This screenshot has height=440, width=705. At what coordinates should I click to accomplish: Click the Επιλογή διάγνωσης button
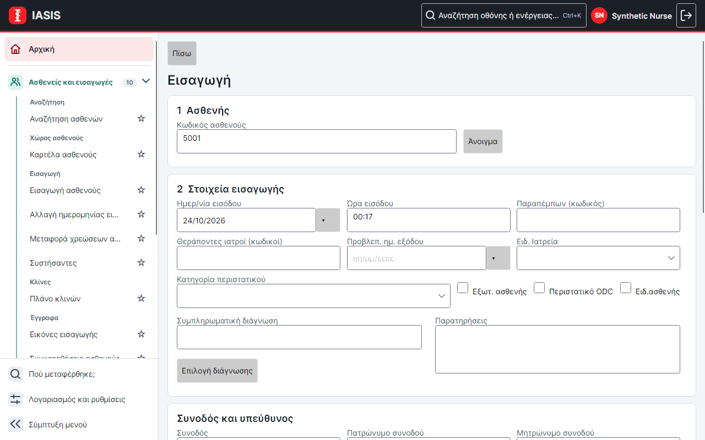click(217, 371)
